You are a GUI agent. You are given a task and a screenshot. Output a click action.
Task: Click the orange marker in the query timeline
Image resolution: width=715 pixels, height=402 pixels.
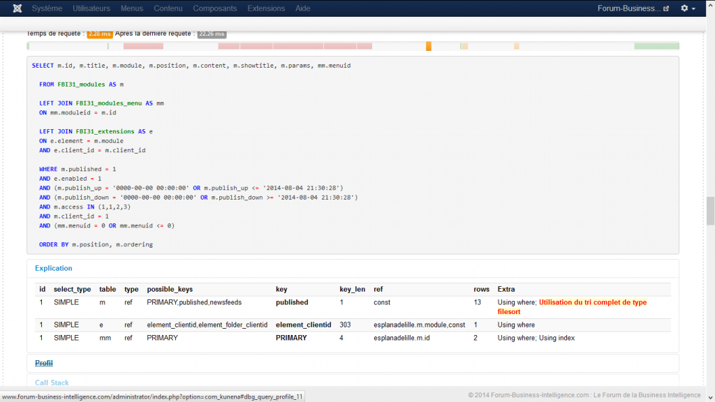tap(429, 46)
